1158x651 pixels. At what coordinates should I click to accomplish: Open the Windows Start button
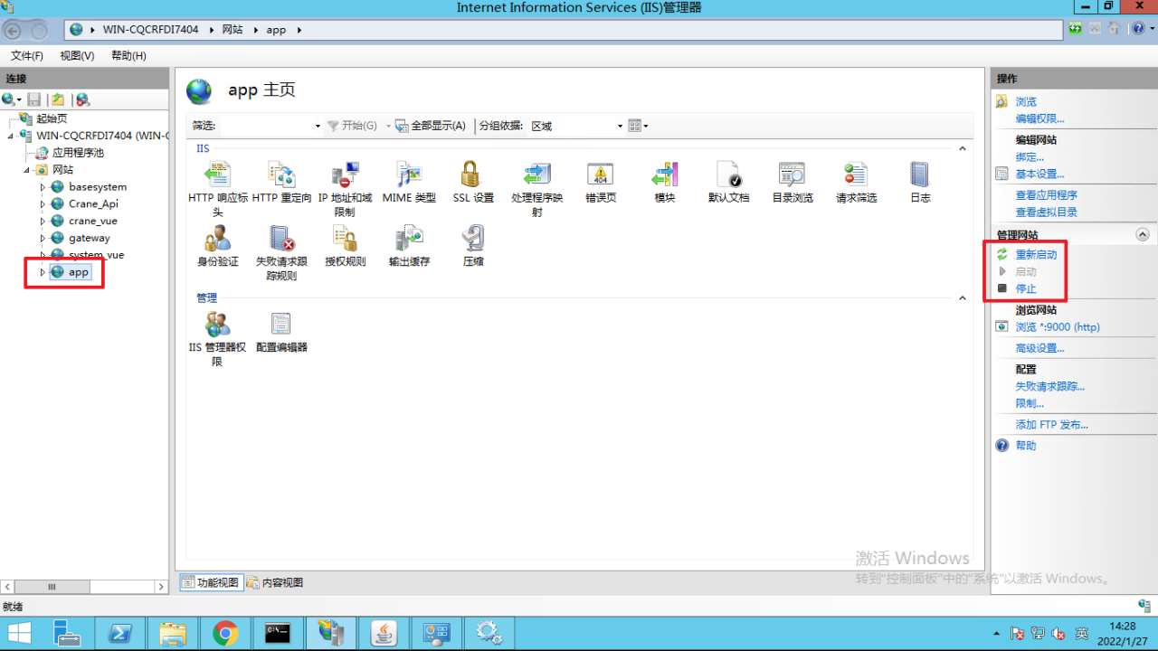click(x=19, y=634)
